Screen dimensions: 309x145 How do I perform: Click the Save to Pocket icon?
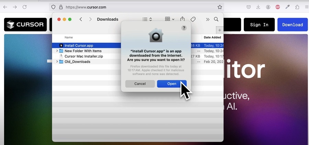tap(249, 7)
